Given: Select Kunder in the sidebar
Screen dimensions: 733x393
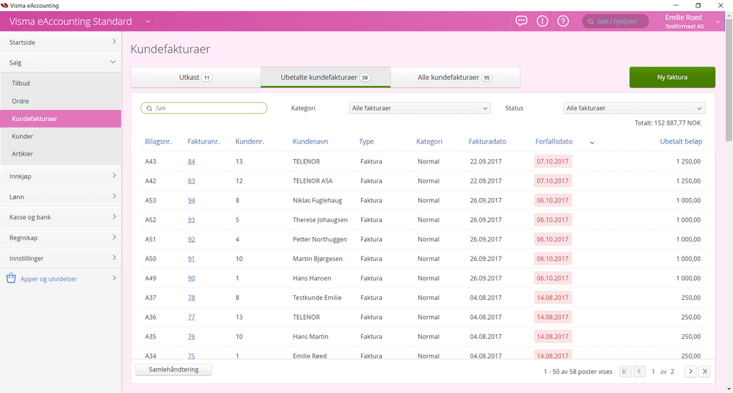Looking at the screenshot, I should tap(23, 136).
